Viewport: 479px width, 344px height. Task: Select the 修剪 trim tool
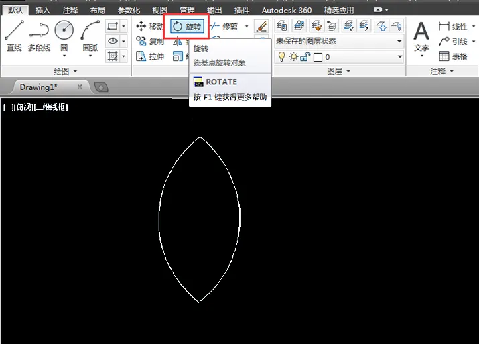click(x=224, y=26)
